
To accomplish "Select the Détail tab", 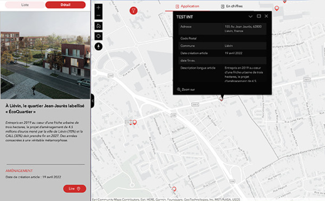I will (x=66, y=5).
